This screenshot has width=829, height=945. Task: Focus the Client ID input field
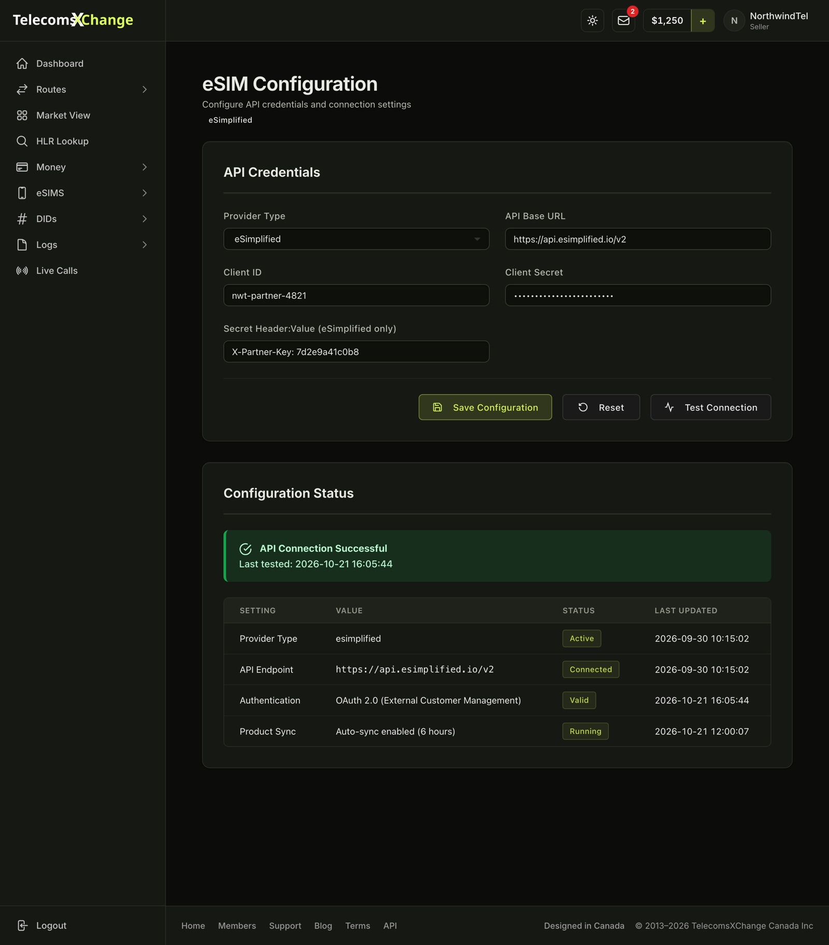356,295
